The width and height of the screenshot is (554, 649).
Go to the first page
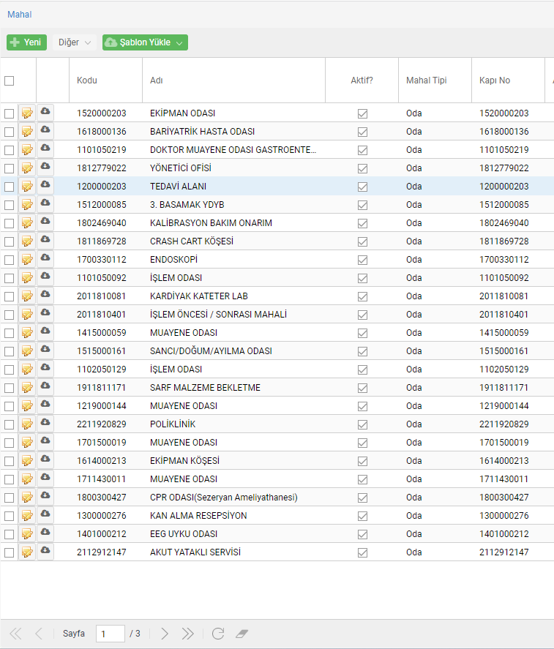coord(15,634)
